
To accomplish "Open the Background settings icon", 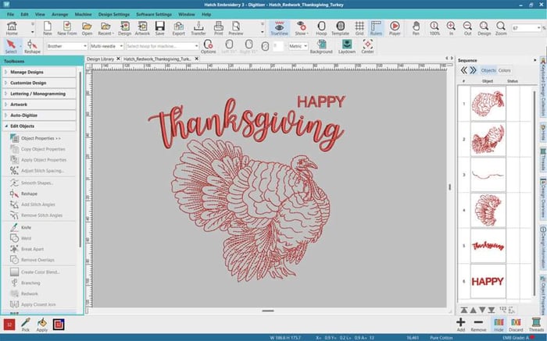I will [x=320, y=46].
